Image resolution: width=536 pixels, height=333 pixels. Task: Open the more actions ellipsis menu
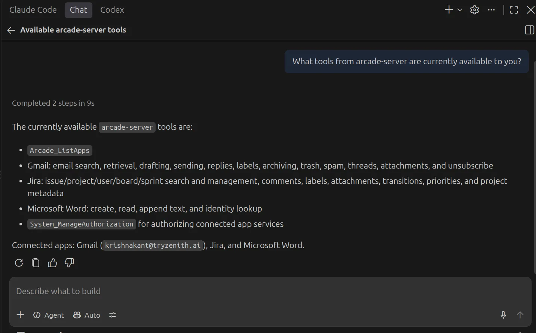491,10
